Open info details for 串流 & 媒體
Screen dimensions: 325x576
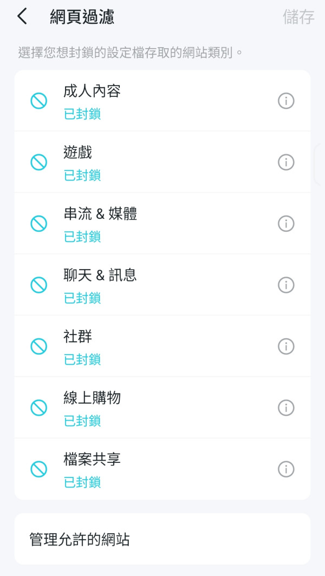pos(286,223)
